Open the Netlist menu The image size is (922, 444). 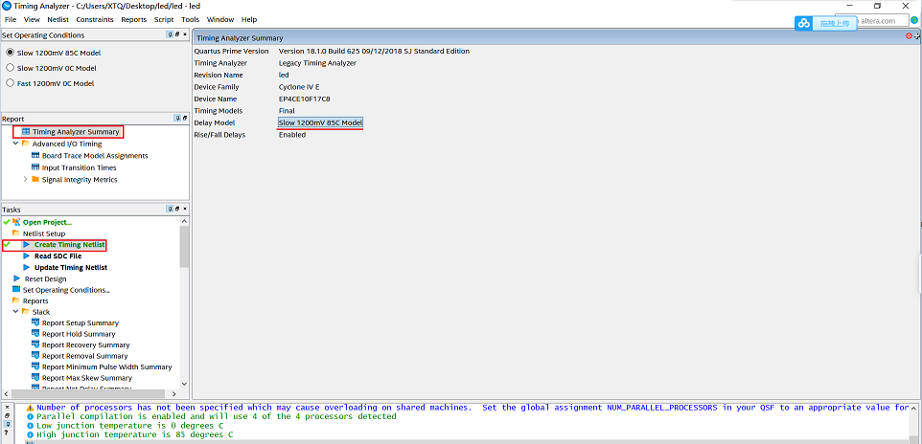[58, 19]
